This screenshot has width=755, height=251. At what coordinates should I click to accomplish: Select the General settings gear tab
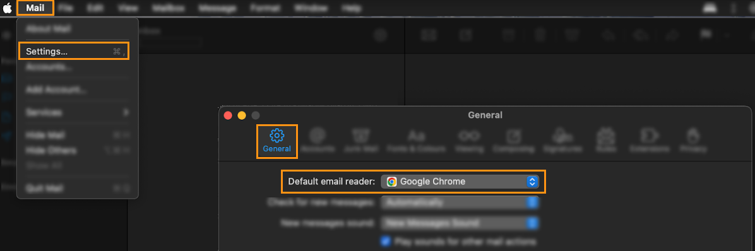[277, 141]
